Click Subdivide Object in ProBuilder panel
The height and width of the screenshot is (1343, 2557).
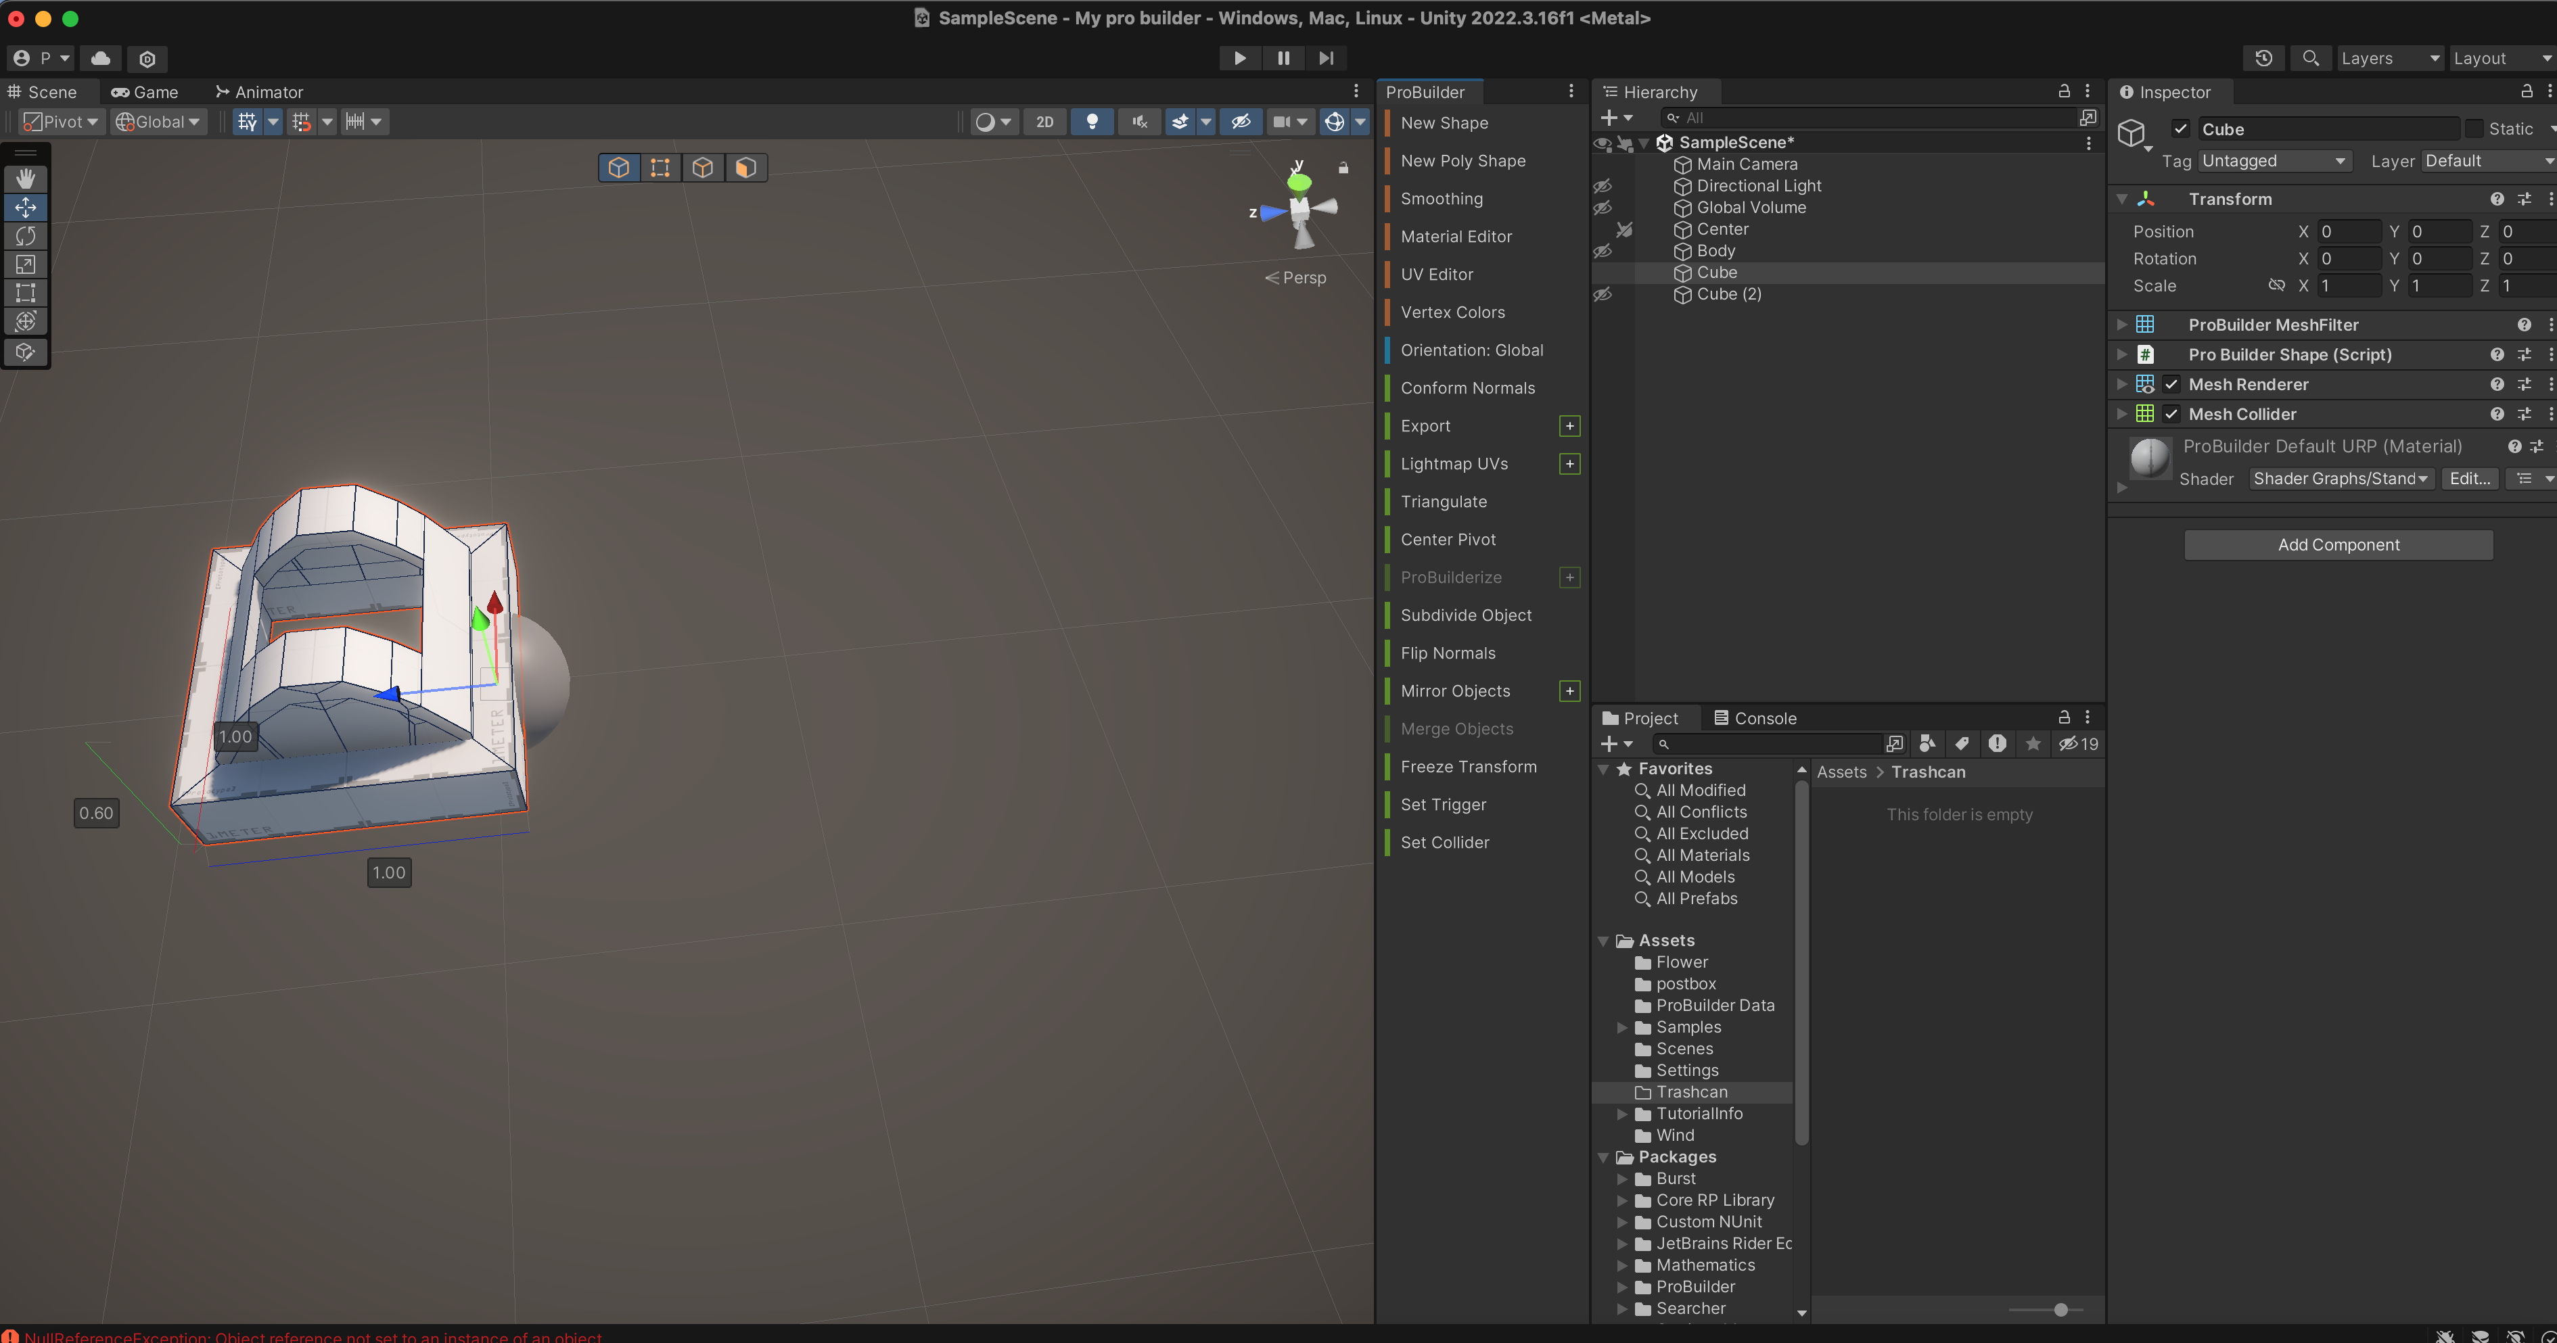pyautogui.click(x=1465, y=615)
